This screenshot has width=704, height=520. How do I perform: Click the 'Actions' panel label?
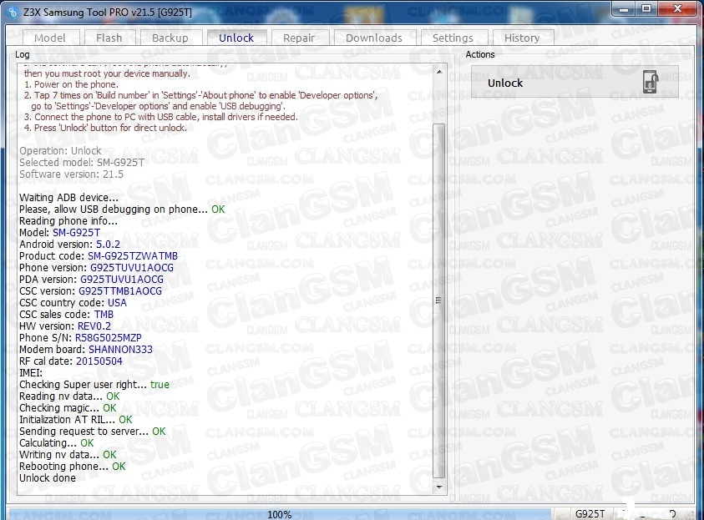click(x=480, y=54)
